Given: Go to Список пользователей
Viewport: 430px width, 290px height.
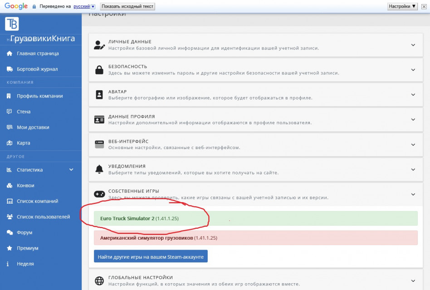Looking at the screenshot, I should [x=43, y=217].
